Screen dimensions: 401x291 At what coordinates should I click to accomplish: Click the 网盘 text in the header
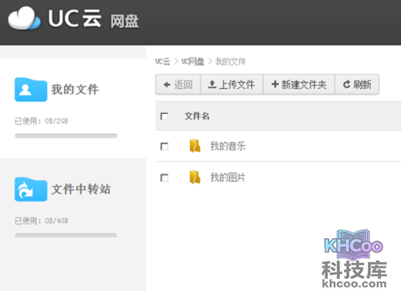click(x=124, y=22)
